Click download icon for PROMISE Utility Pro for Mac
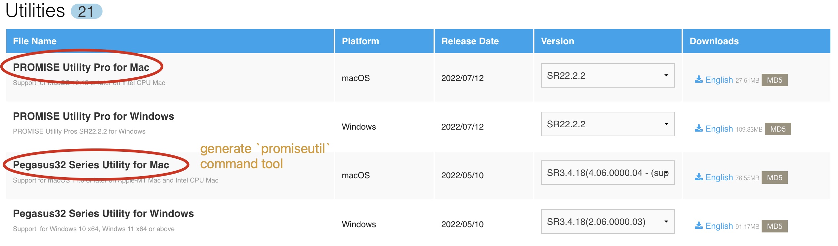 (698, 79)
